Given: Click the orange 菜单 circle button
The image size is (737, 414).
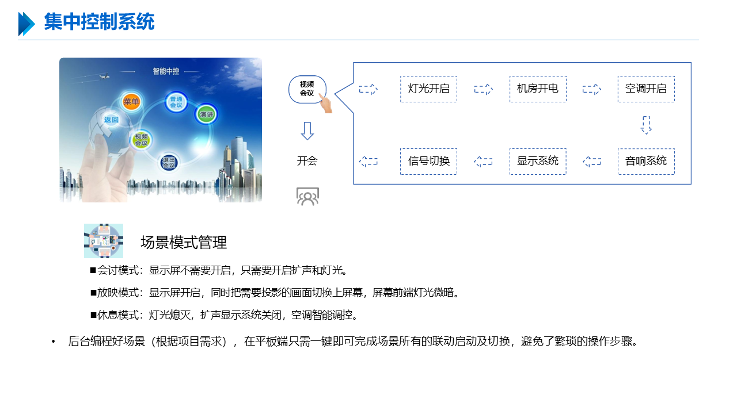Looking at the screenshot, I should click(x=131, y=102).
